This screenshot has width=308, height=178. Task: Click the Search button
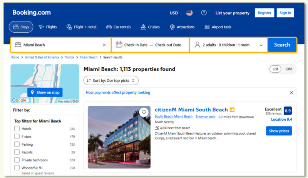tap(282, 45)
